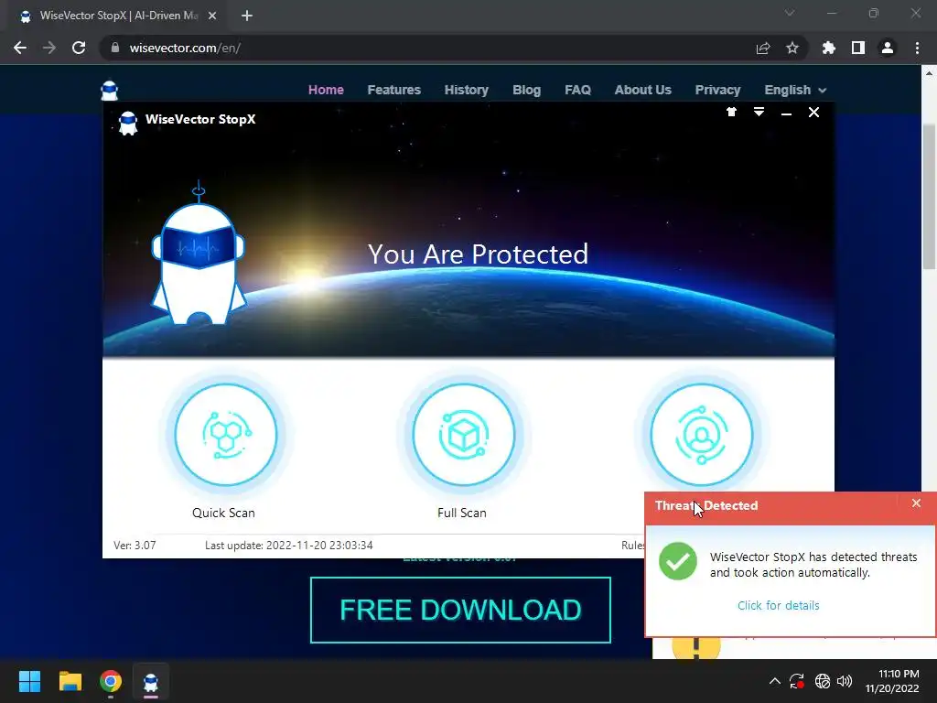Open the Features nav item

pyautogui.click(x=393, y=90)
